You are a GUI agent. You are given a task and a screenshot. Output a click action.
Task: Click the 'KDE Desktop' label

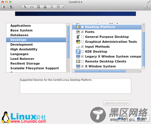pos(96,52)
